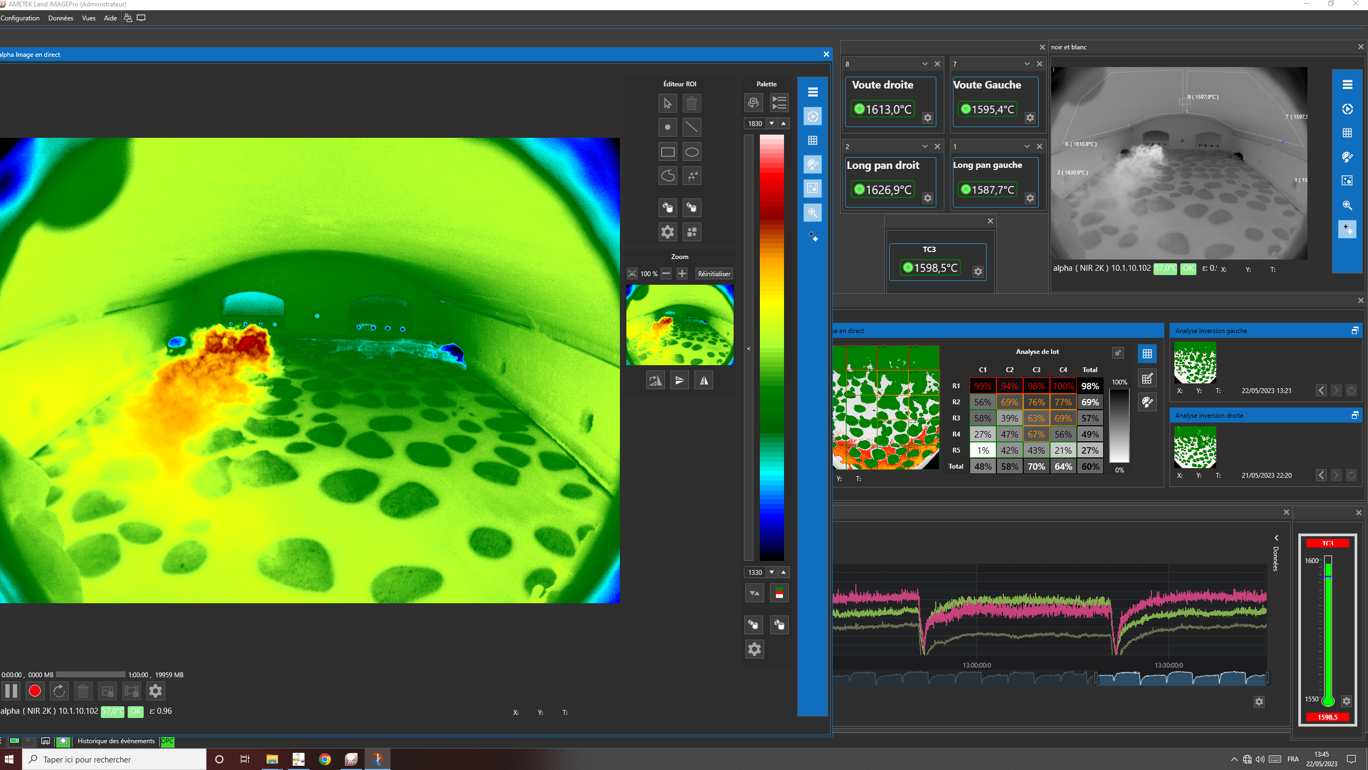Viewport: 1368px width, 770px height.
Task: Open Historique des évènements
Action: tap(115, 741)
